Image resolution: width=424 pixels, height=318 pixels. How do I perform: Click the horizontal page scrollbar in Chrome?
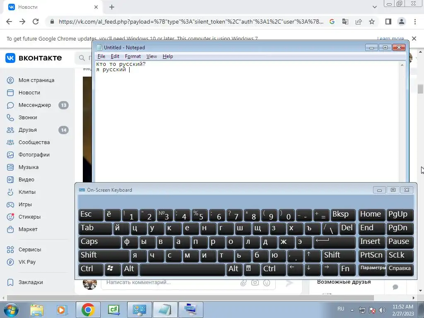(190, 298)
